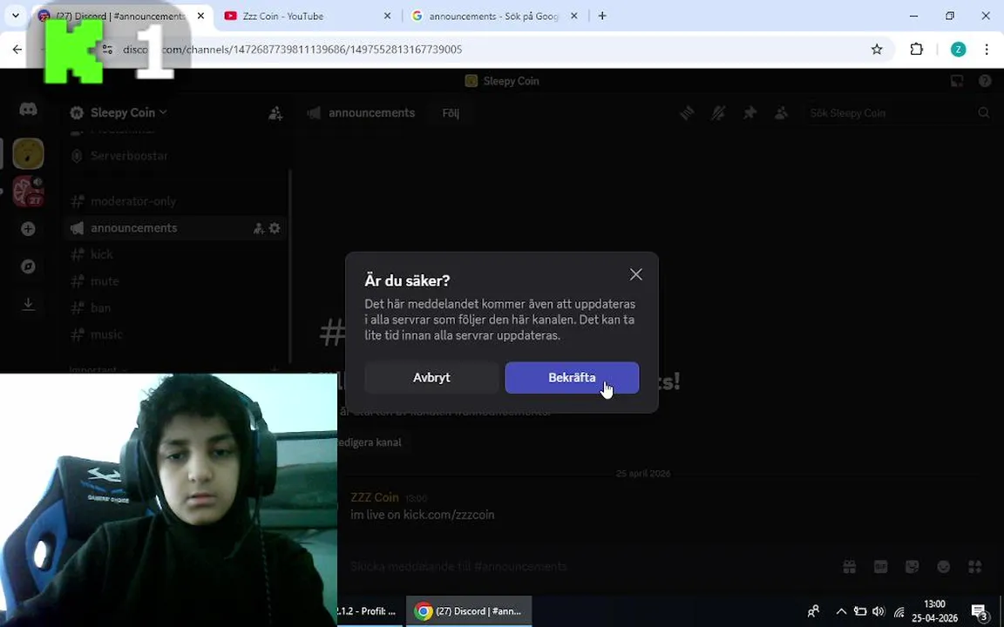Click the Download apps icon
The width and height of the screenshot is (1004, 627).
(x=28, y=304)
